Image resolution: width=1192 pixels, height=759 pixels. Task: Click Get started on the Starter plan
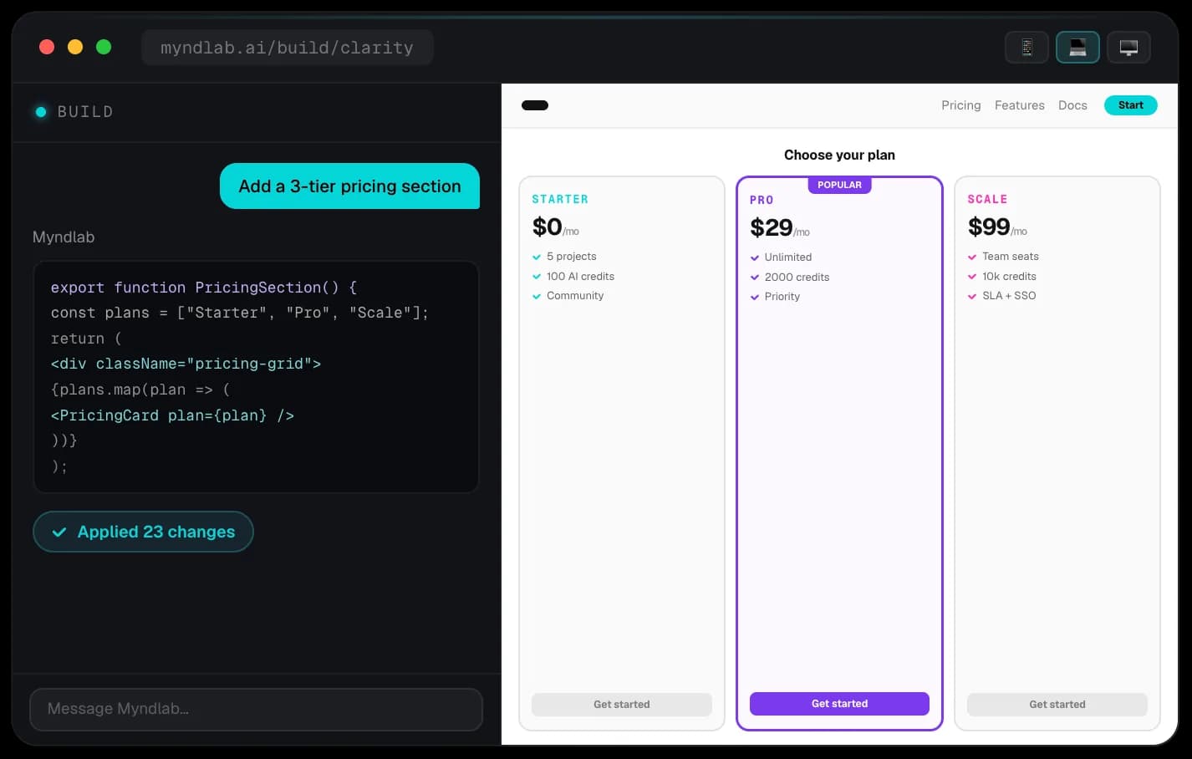click(x=622, y=705)
